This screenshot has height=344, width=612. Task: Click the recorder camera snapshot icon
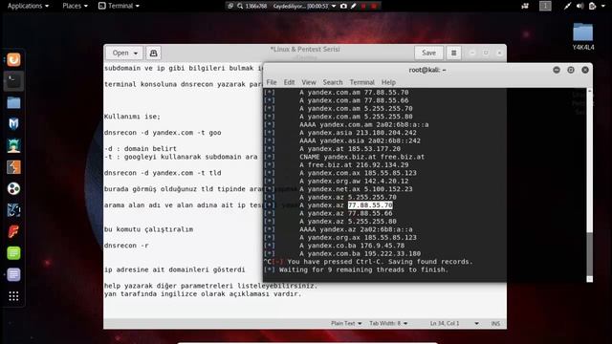(343, 6)
